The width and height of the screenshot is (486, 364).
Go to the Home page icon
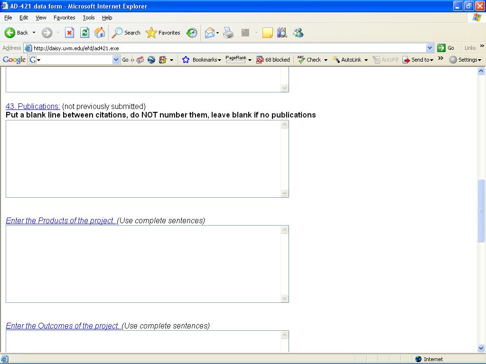[100, 33]
